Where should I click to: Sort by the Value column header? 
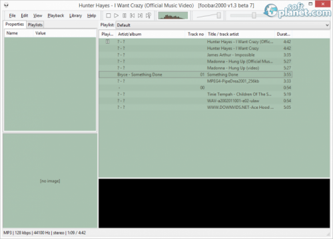65,33
